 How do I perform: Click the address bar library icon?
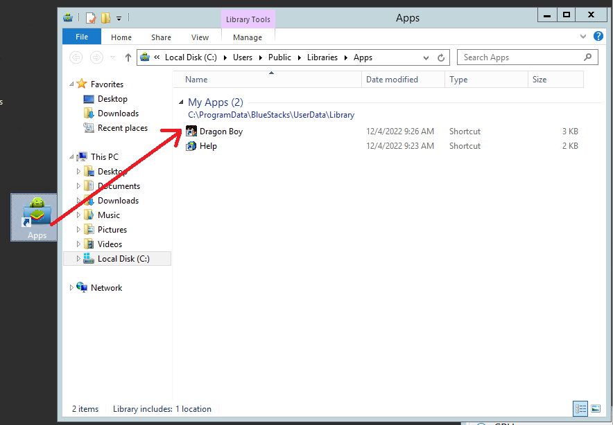145,57
